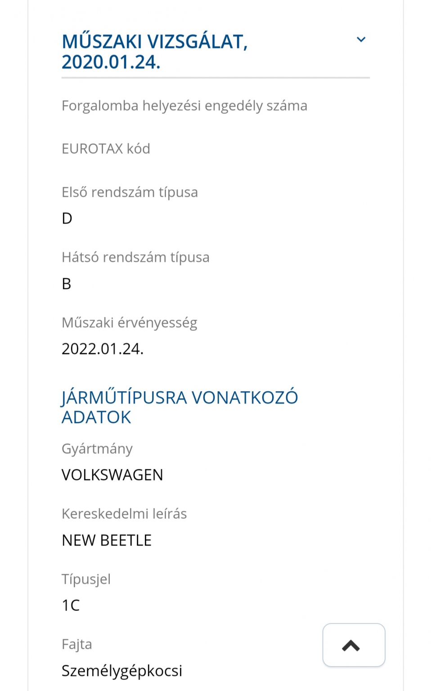Image resolution: width=431 pixels, height=691 pixels.
Task: Select the Forgalomba helyezési engedély száma label
Action: pyautogui.click(x=184, y=106)
